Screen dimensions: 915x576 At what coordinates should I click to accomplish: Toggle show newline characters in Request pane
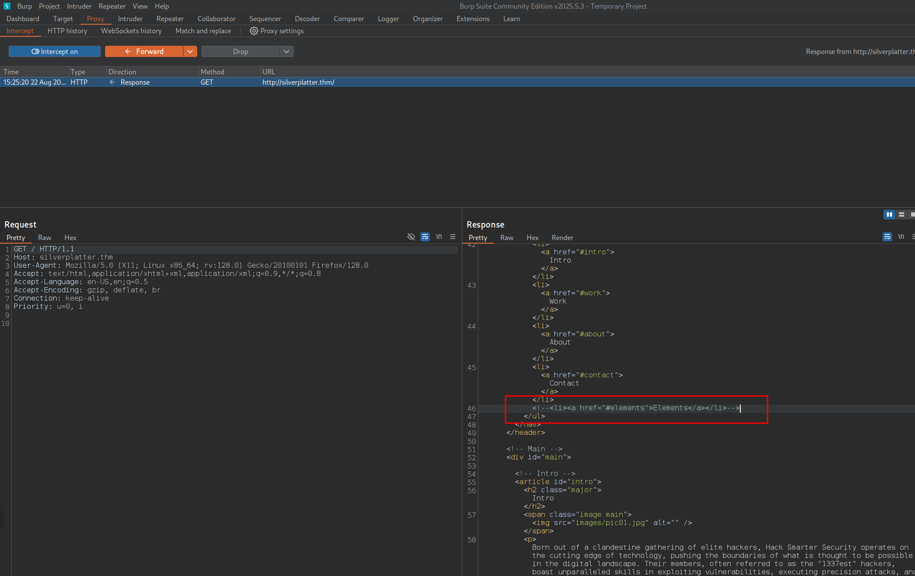pos(439,237)
